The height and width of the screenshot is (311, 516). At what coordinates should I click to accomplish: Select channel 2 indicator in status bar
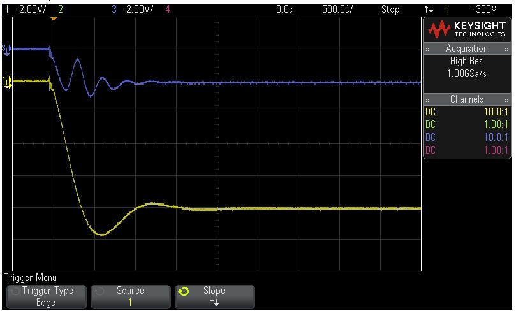click(x=60, y=9)
